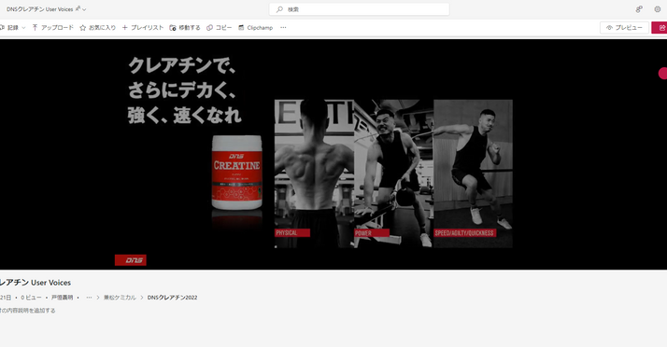Open the video in Clipchamp
Image resolution: width=667 pixels, height=347 pixels.
coord(255,28)
